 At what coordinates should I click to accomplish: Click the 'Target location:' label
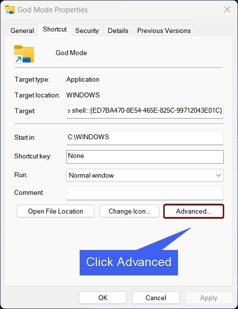click(37, 95)
